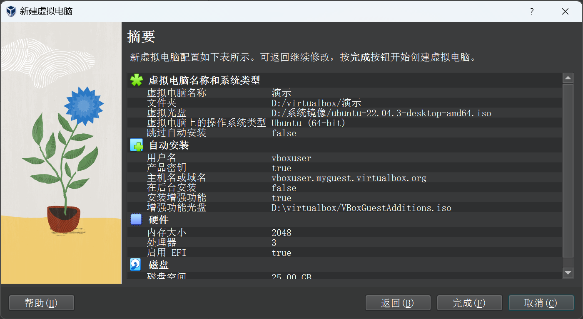Viewport: 583px width, 319px height.
Task: Click the 取消(C) cancel button
Action: 541,303
